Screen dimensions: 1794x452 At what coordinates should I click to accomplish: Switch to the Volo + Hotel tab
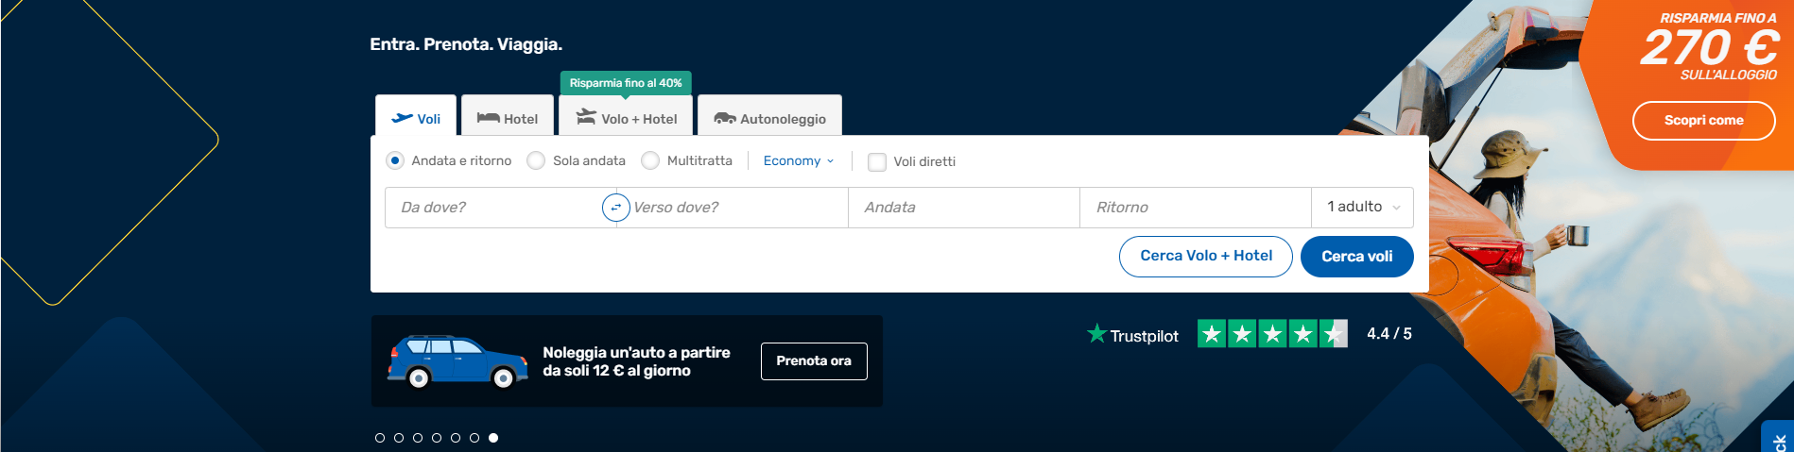pos(626,116)
